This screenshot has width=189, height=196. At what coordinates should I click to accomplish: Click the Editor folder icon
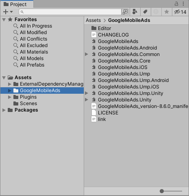coord(94,28)
